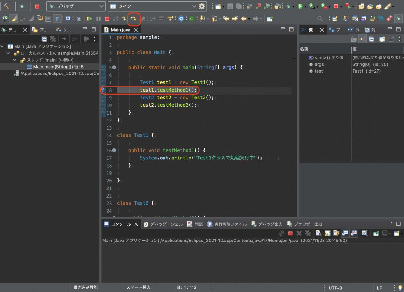Select the test1 variable in the Variables view
404x292 pixels.
319,71
